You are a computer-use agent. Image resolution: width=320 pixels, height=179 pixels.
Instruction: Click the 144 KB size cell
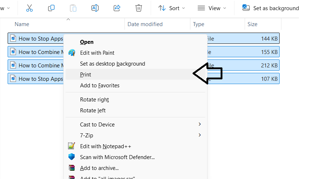coord(269,39)
